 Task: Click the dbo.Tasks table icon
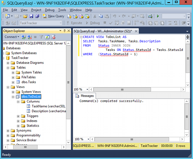point(18,82)
